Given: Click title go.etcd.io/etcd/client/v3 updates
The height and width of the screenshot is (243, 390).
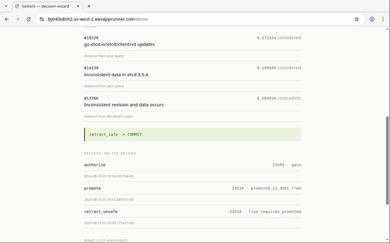Looking at the screenshot, I should pos(120,44).
